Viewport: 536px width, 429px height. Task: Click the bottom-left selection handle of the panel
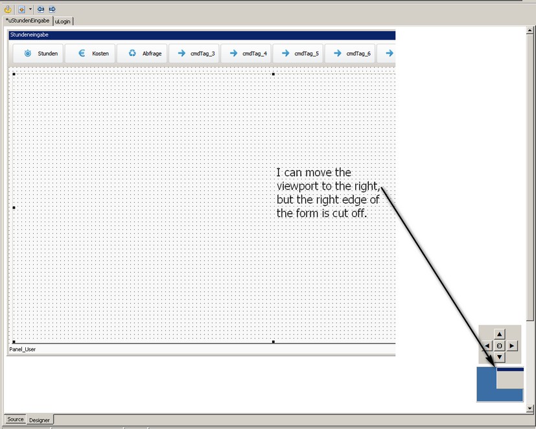click(14, 342)
